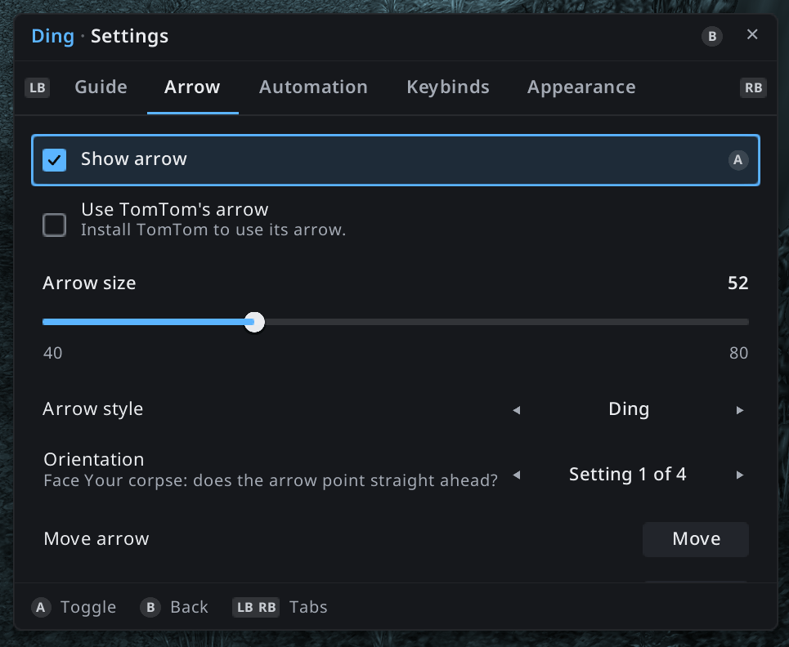Click the Move arrow label

coord(96,539)
